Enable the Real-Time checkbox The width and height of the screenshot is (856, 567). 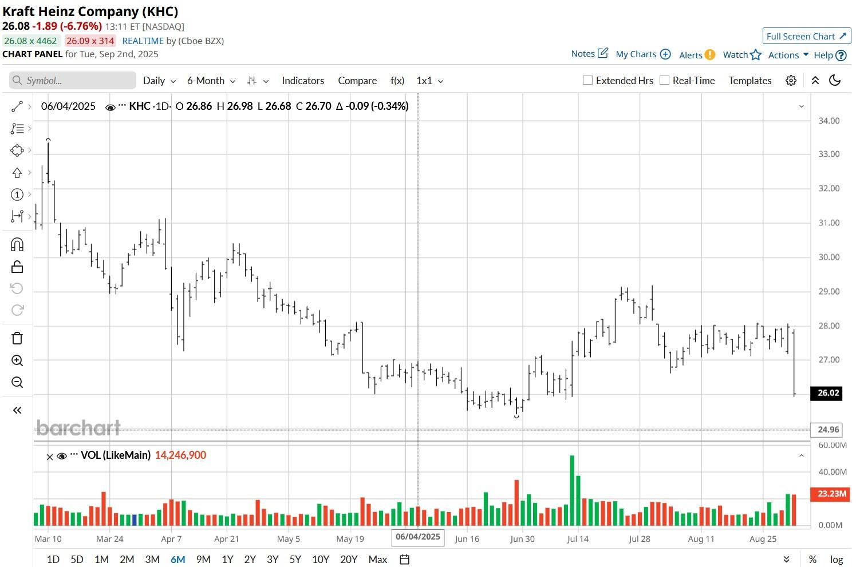(664, 80)
